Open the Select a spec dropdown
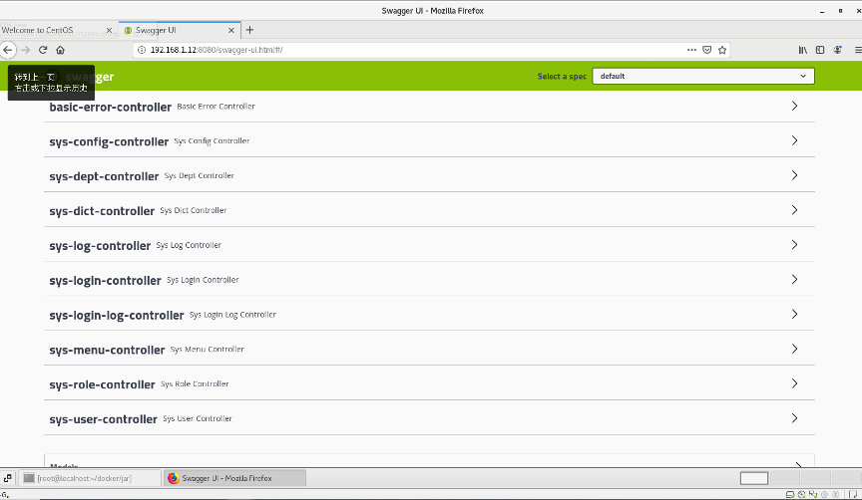 (x=703, y=77)
